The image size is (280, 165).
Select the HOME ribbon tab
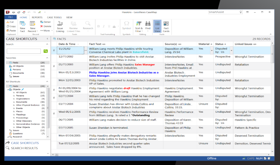point(23,17)
